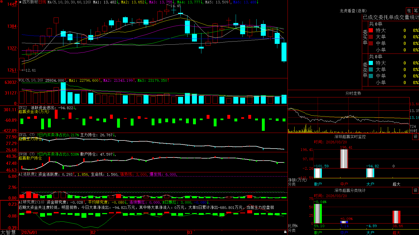The width and height of the screenshot is (419, 235).
Task: Click the 大户 category label in realtime monitor
Action: [x=370, y=184]
